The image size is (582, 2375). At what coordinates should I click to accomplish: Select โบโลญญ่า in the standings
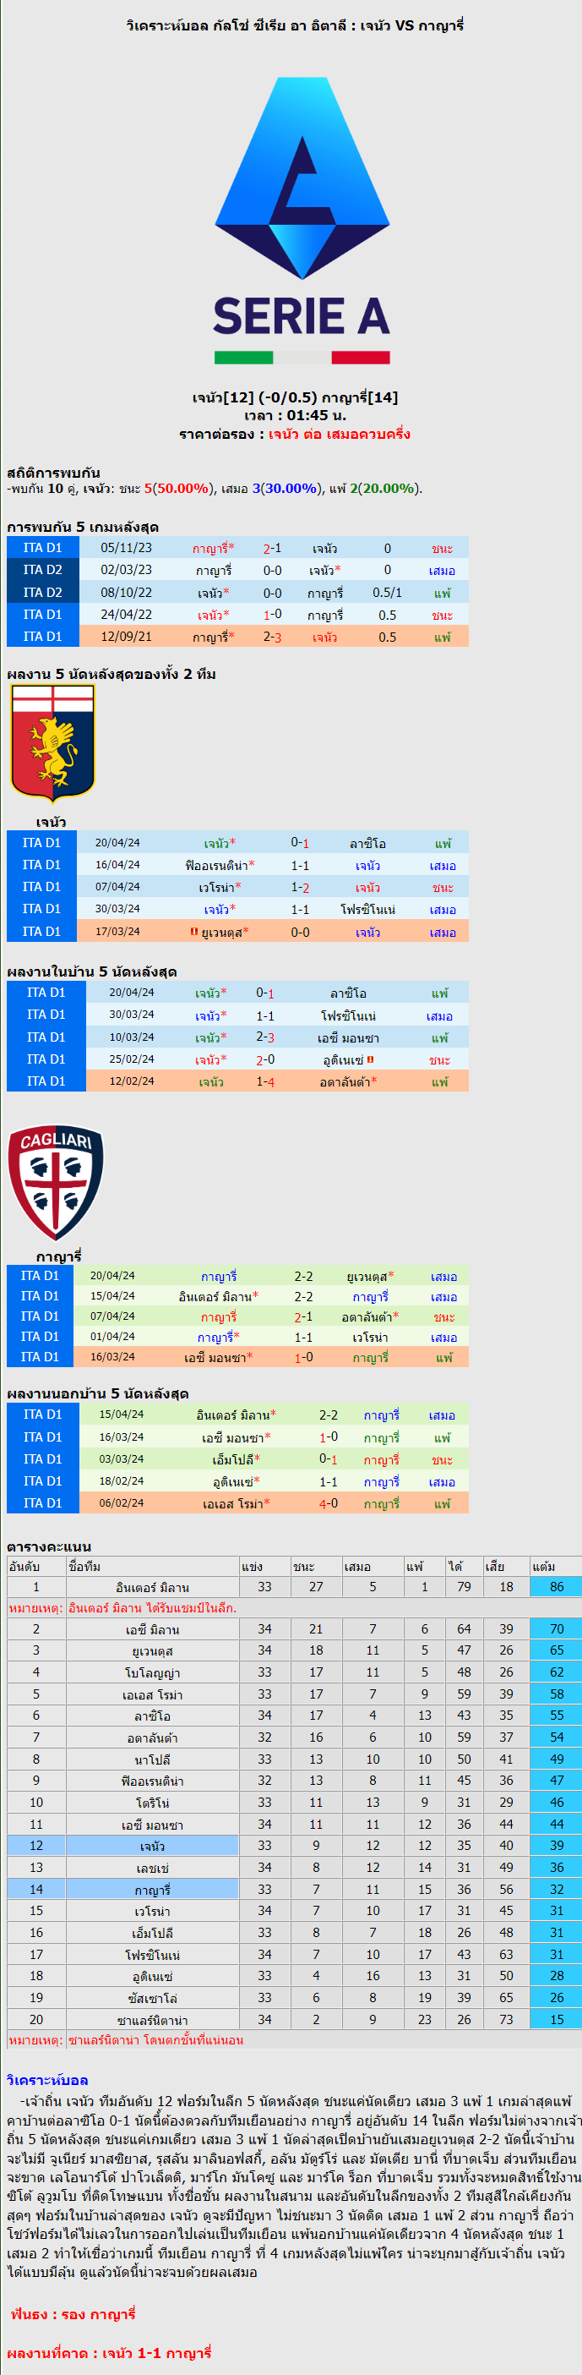tap(152, 1672)
